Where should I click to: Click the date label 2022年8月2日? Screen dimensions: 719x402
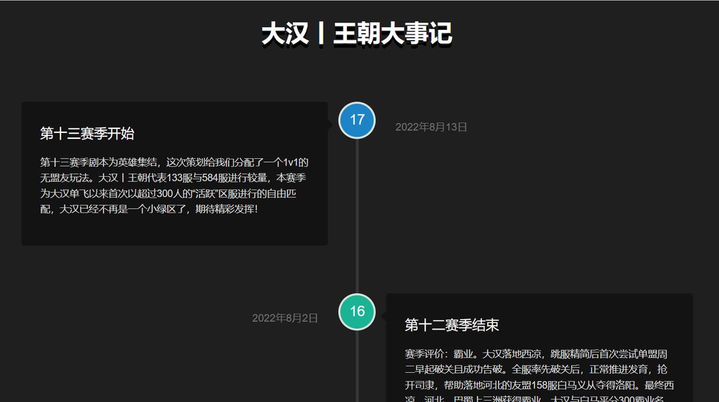285,318
